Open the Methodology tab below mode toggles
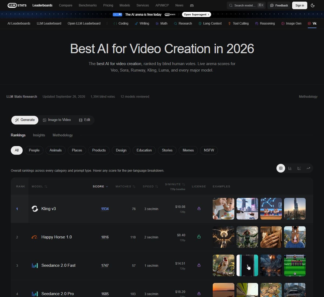Image resolution: width=324 pixels, height=297 pixels. 63,135
